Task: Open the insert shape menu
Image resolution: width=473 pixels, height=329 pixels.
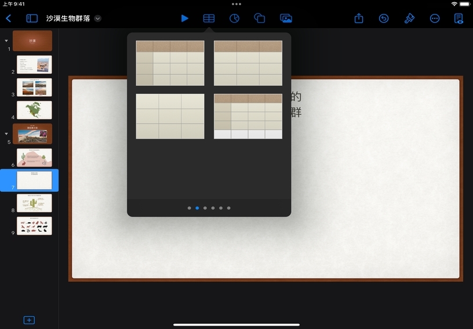Action: coord(260,19)
